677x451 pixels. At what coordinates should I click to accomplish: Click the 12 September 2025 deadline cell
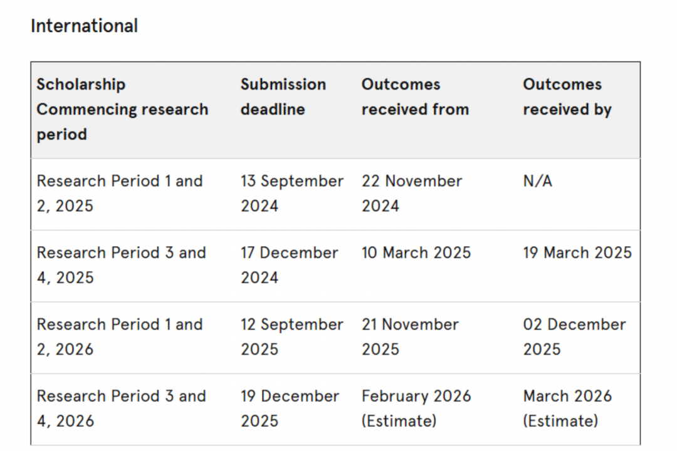292,336
